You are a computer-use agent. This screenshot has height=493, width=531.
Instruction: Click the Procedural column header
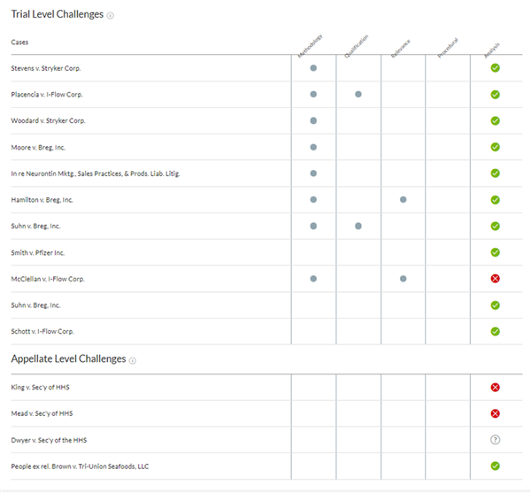click(447, 48)
